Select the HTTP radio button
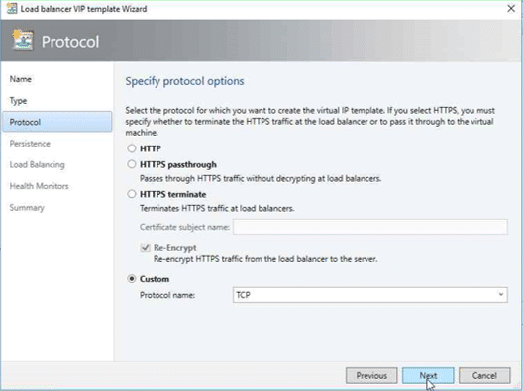523x391 pixels. [x=132, y=148]
